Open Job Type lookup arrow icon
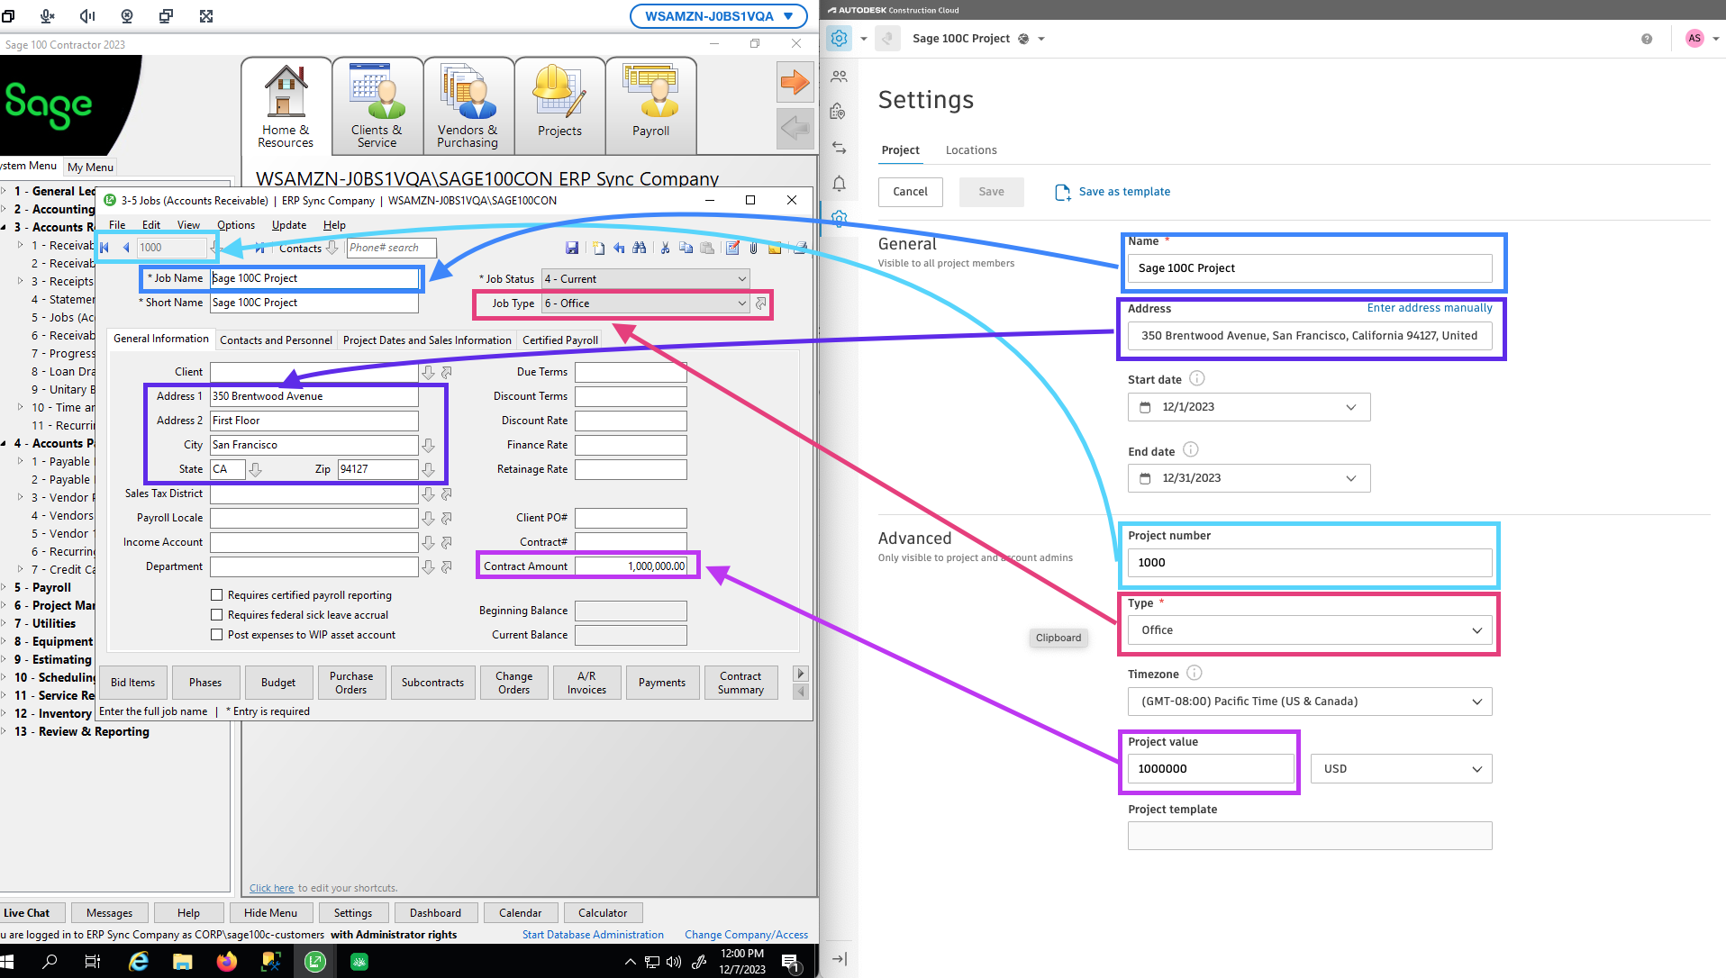Image resolution: width=1726 pixels, height=978 pixels. coord(761,303)
